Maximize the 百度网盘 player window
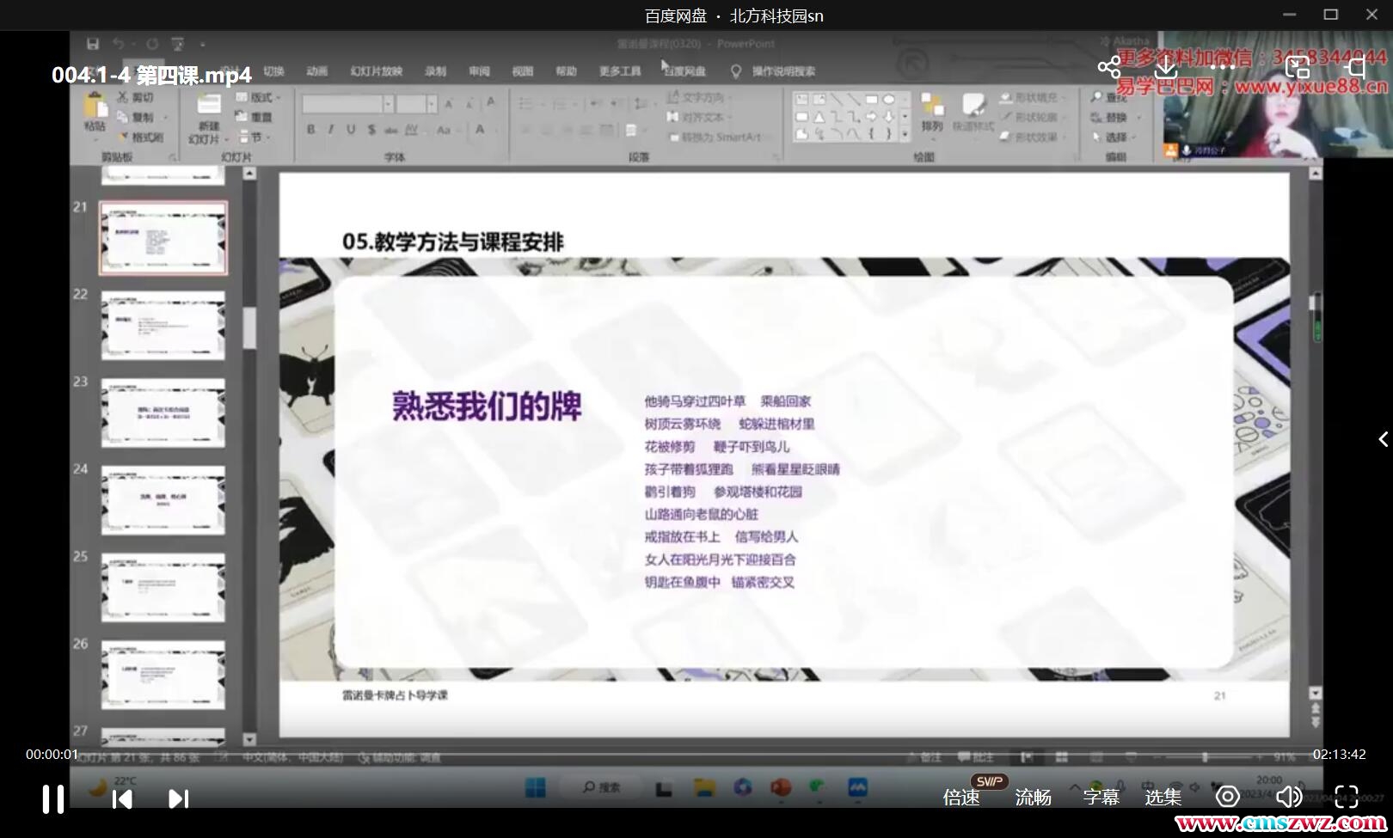The height and width of the screenshot is (838, 1393). coord(1331,15)
